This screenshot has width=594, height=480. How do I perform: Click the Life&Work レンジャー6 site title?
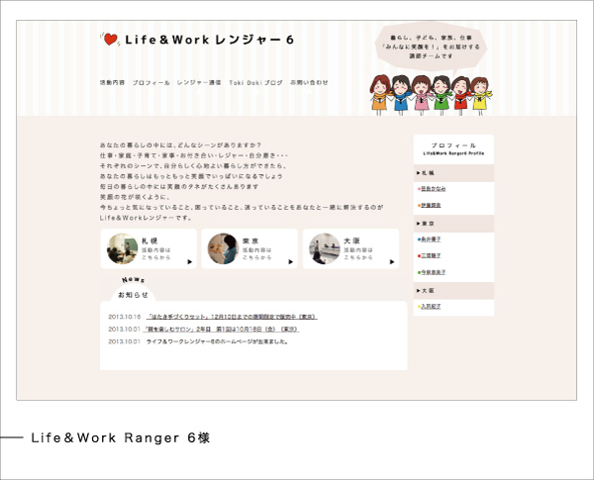(209, 41)
